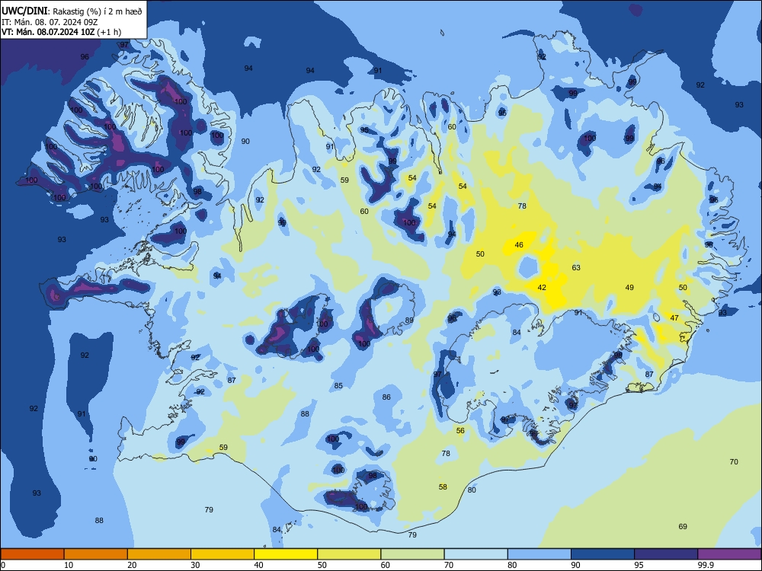Click the bright yellow 40–50 legend block

click(286, 554)
